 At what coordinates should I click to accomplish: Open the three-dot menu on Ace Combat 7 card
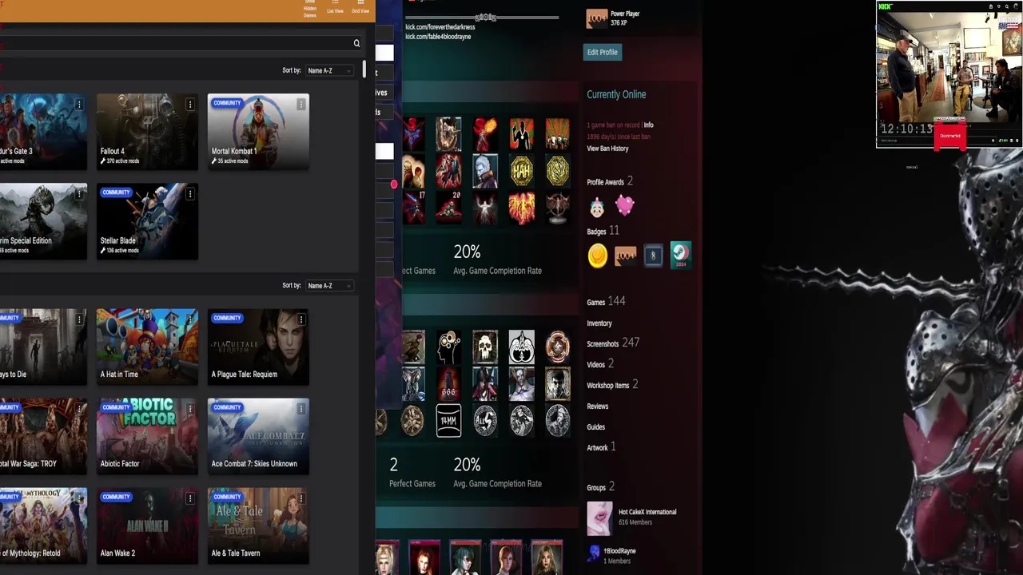(x=301, y=409)
